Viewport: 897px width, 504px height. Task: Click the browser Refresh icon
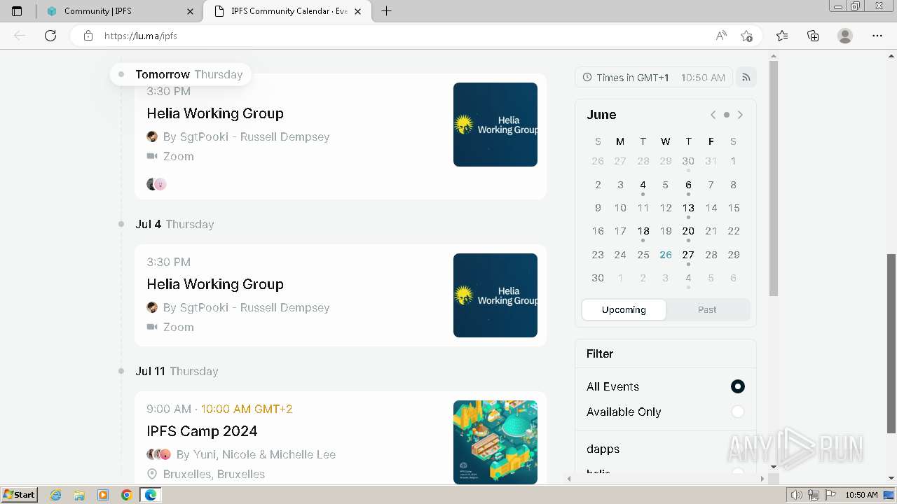point(50,36)
